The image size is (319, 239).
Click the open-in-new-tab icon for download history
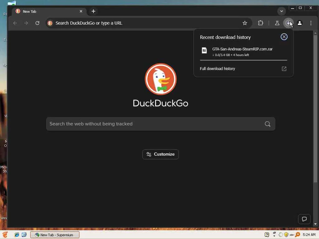(x=284, y=69)
